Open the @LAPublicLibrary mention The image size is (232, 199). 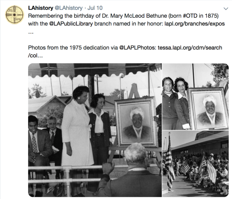pyautogui.click(x=71, y=24)
